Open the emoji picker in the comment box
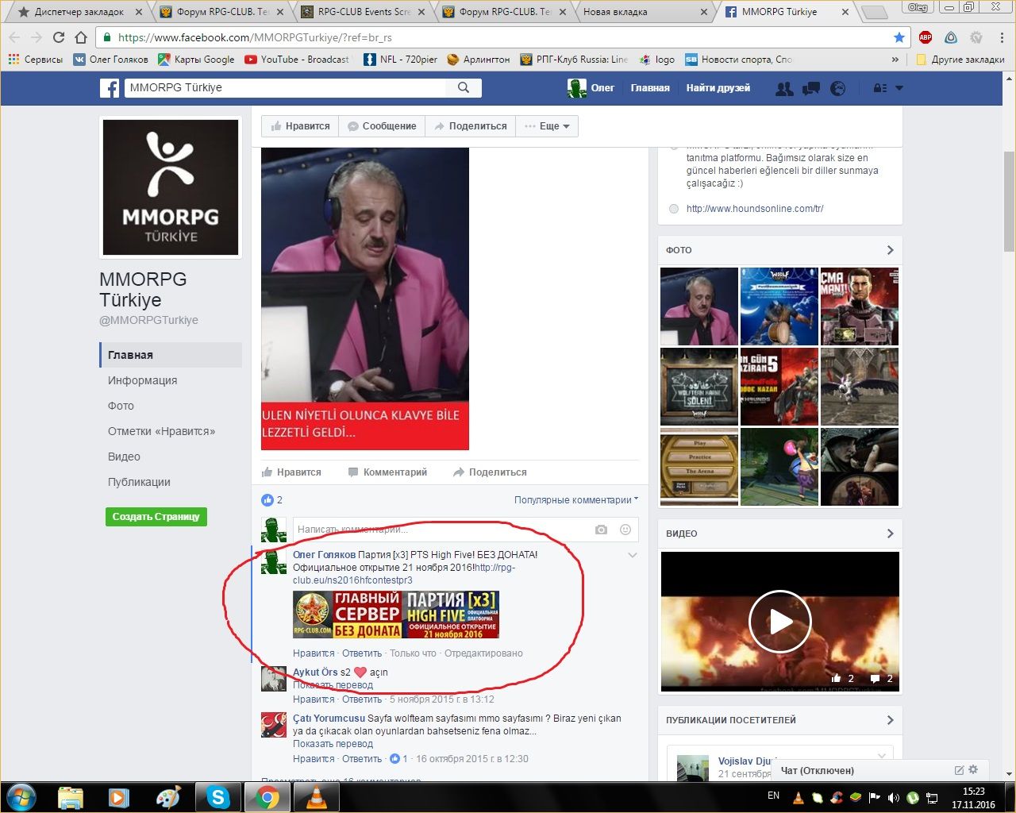This screenshot has height=813, width=1016. (625, 530)
